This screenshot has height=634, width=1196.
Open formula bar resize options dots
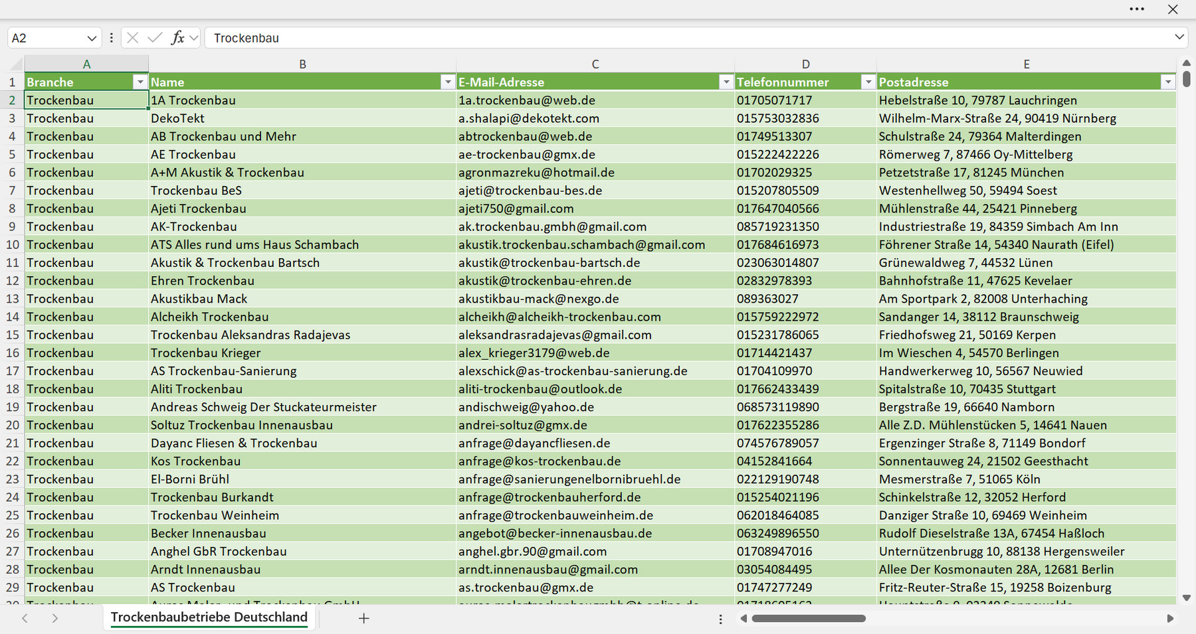pyautogui.click(x=111, y=38)
